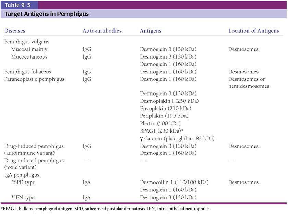Click the Location of Antigens header
288x214 pixels.
pyautogui.click(x=254, y=31)
